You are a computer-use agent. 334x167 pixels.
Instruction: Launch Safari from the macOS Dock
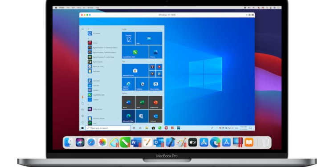click(x=91, y=143)
